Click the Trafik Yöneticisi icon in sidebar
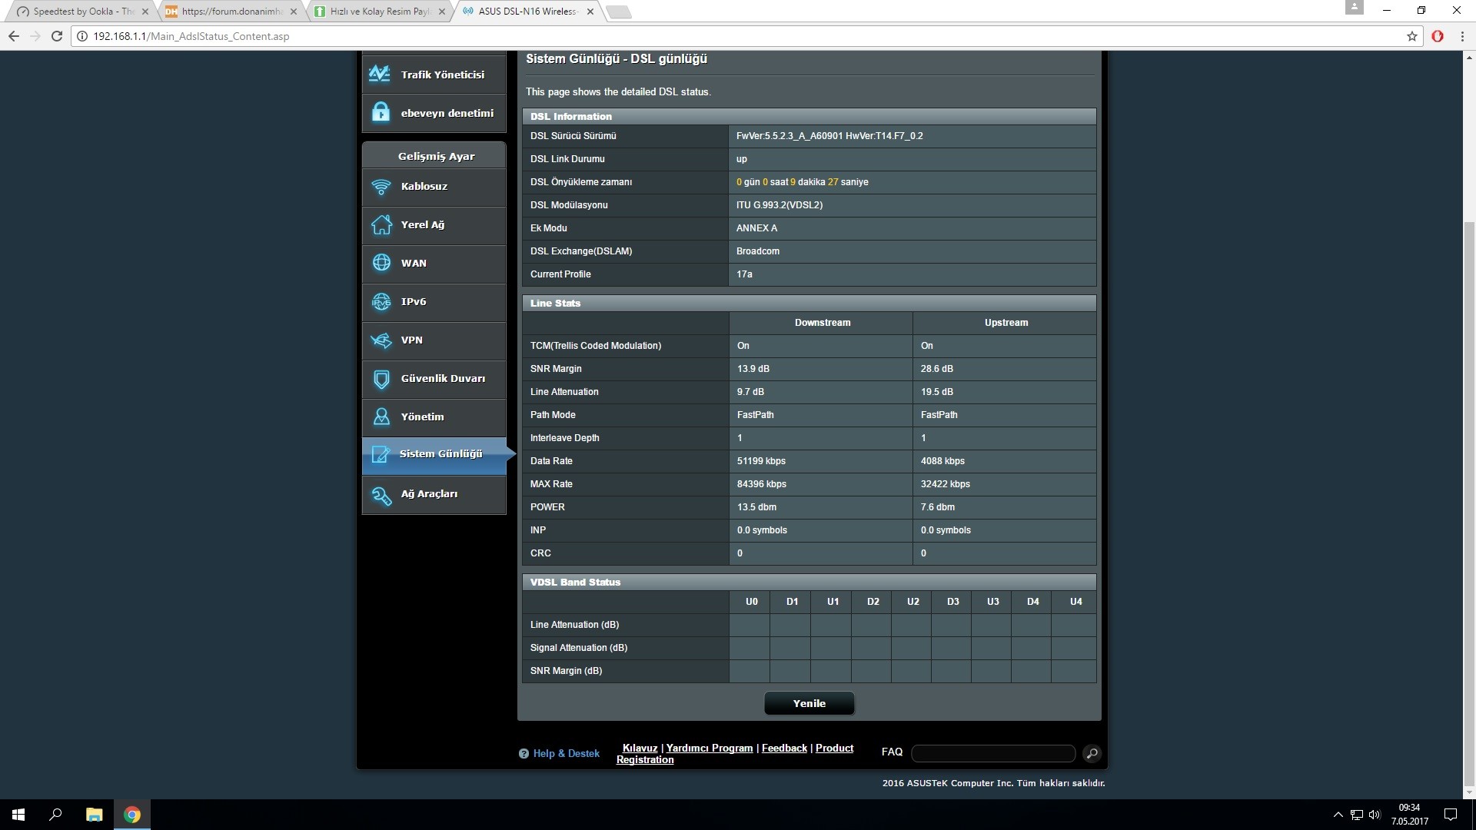Viewport: 1476px width, 830px height. [381, 74]
